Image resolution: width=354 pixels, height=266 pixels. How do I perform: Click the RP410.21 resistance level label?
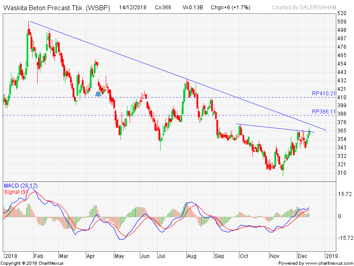[323, 94]
